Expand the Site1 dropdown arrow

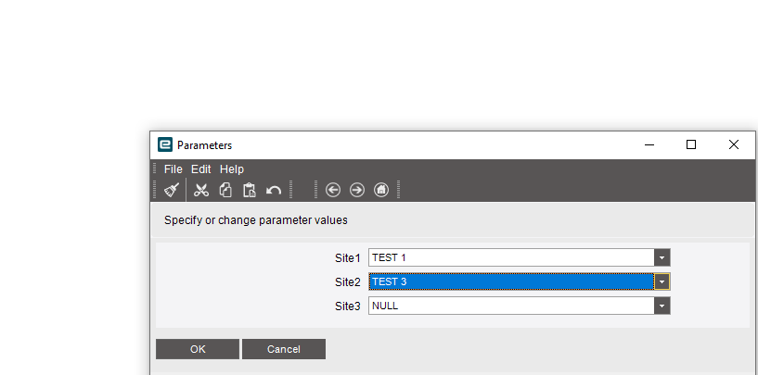[x=662, y=257]
